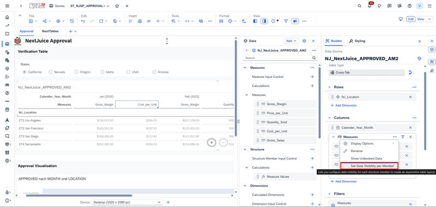Screen dimensions: 436x207
Task: Collapse the Structure section in the Data panel
Action: [245, 149]
